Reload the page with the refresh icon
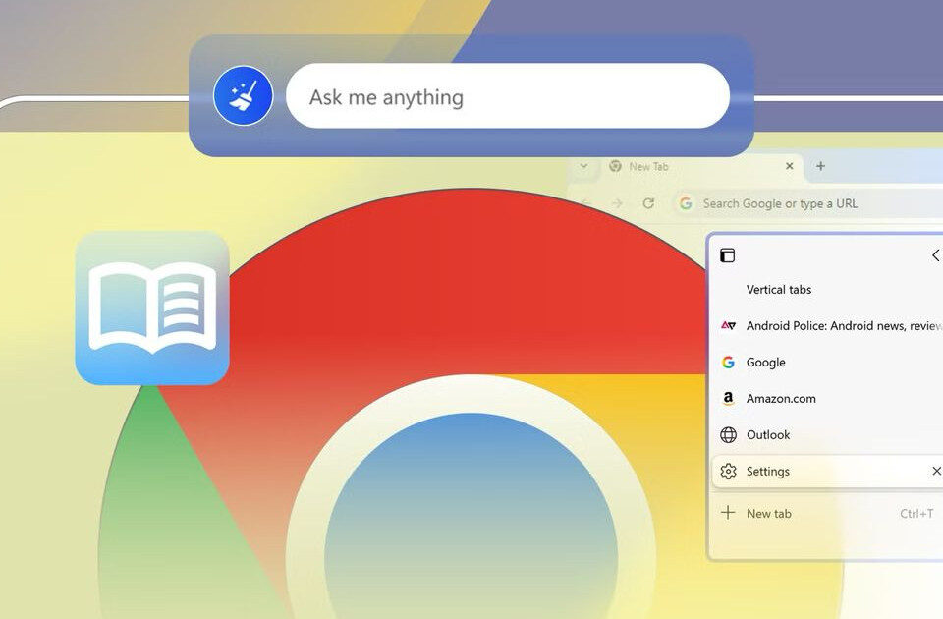Viewport: 943px width, 619px height. point(648,203)
